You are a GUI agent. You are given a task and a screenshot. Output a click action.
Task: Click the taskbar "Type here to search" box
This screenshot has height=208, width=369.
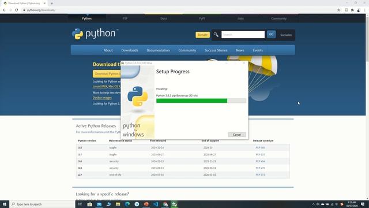(x=42, y=204)
